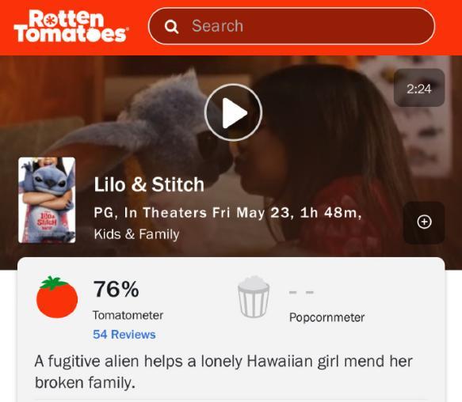Click the 2:24 trailer duration badge
The height and width of the screenshot is (402, 462).
point(419,88)
